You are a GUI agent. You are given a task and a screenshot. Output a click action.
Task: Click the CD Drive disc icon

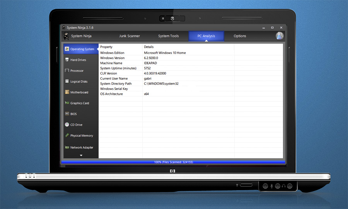[x=67, y=125]
